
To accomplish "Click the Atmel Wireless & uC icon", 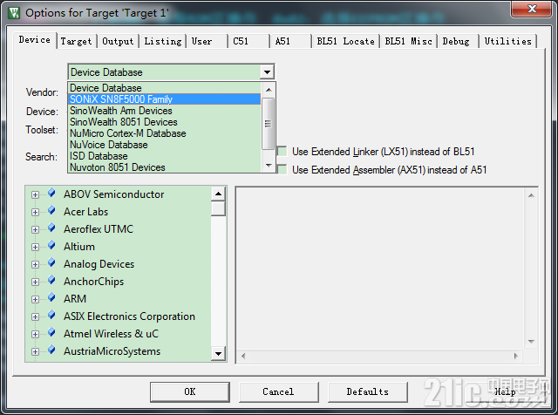I will click(x=52, y=332).
